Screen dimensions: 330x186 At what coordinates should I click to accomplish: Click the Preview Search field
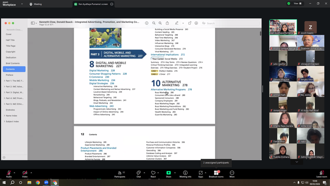230,23
